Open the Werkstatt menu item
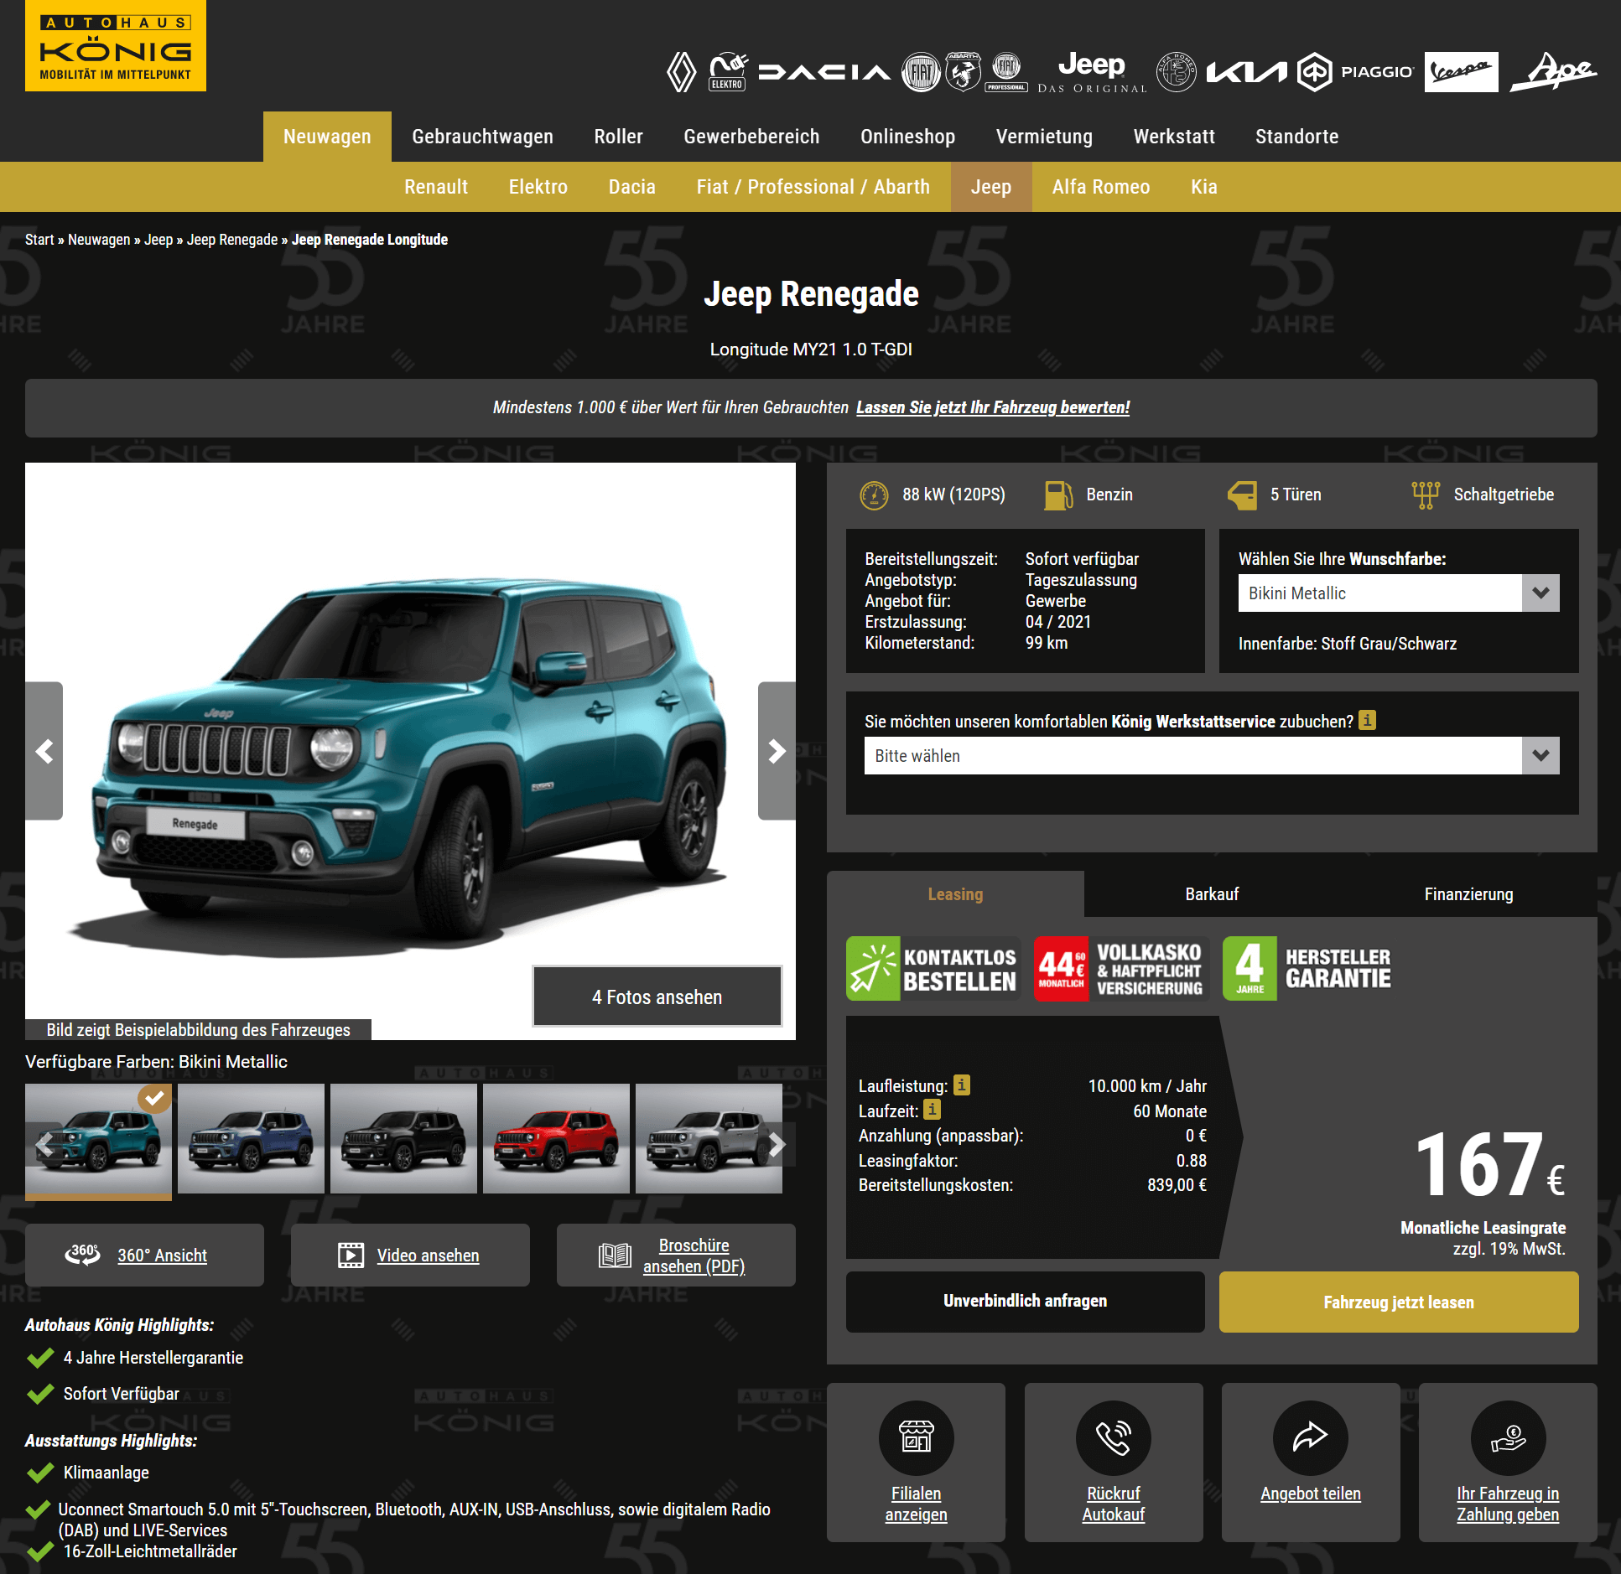The height and width of the screenshot is (1574, 1621). click(1174, 137)
